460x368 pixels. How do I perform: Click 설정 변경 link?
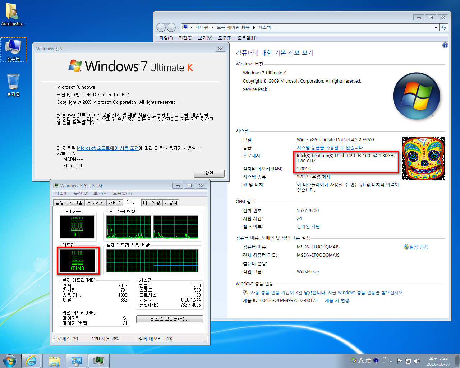[419, 247]
